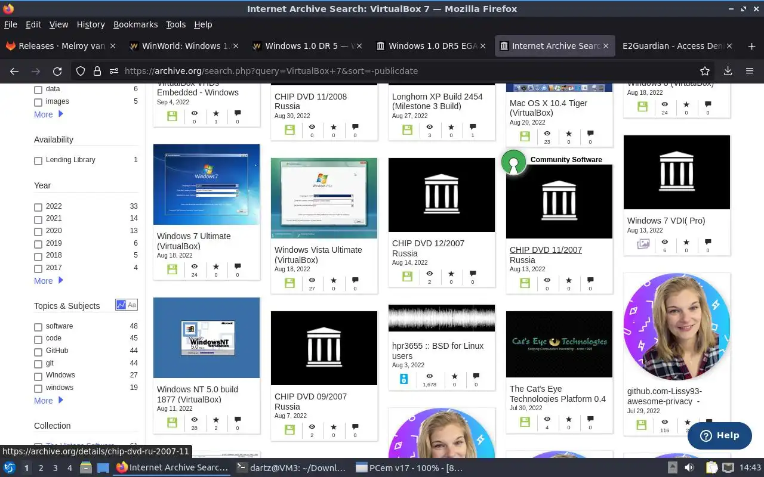The height and width of the screenshot is (477, 764).
Task: Click the site security padlock icon
Action: click(x=97, y=71)
